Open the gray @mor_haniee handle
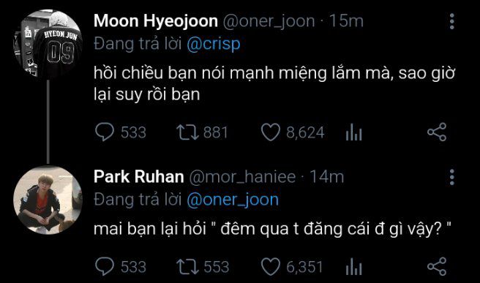Image resolution: width=480 pixels, height=283 pixels. coord(242,177)
